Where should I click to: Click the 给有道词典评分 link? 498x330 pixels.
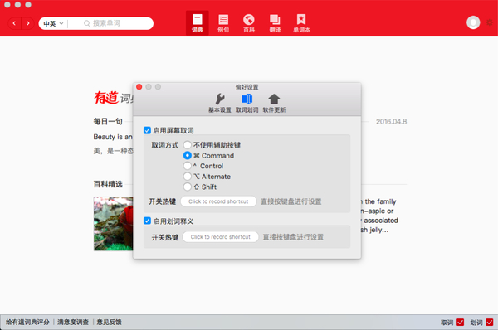[27, 322]
